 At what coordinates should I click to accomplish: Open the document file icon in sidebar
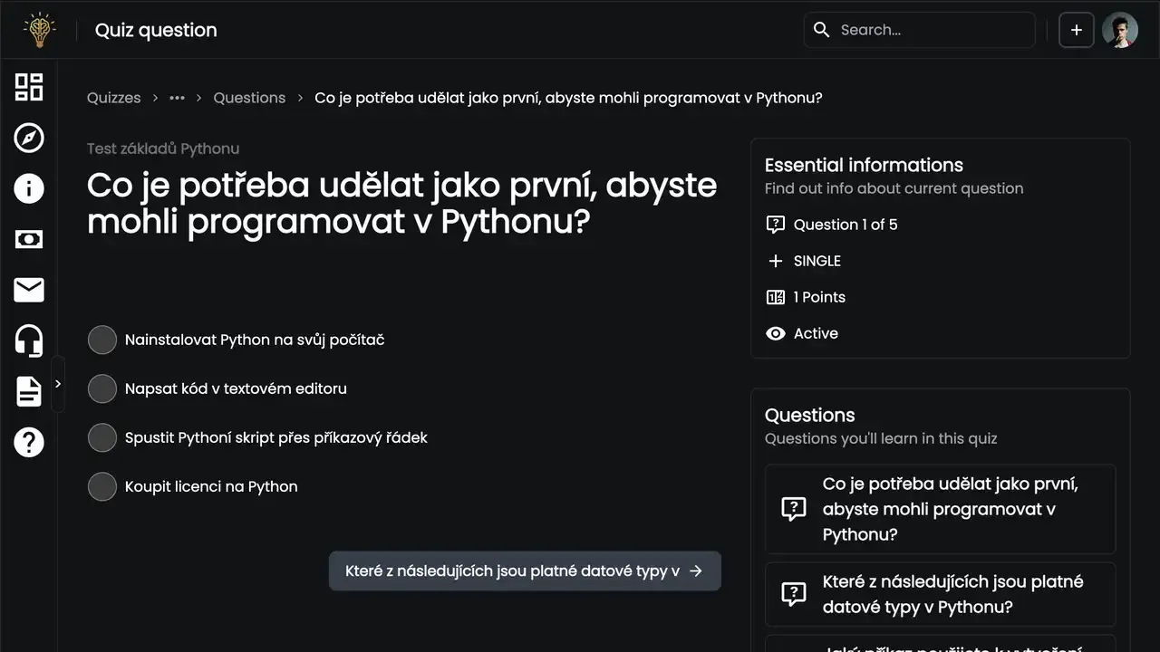pyautogui.click(x=29, y=391)
